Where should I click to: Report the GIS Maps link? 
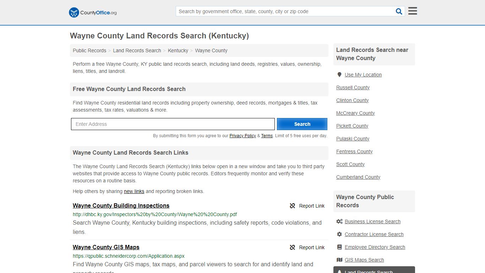click(x=307, y=247)
